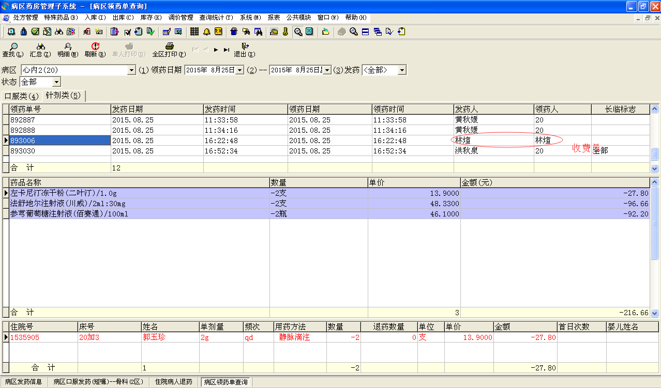The image size is (661, 388).
Task: Expand the 病区 ward dropdown
Action: [131, 70]
